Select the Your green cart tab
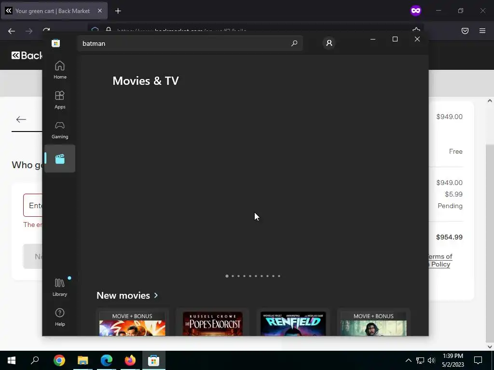 54,11
